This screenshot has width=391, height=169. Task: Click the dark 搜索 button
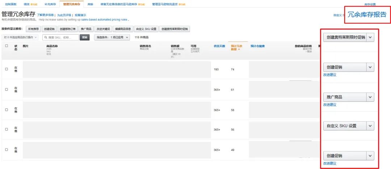pyautogui.click(x=84, y=37)
